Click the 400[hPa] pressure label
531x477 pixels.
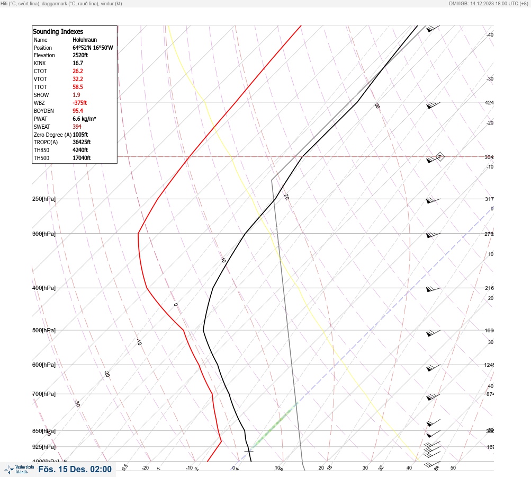pyautogui.click(x=44, y=288)
